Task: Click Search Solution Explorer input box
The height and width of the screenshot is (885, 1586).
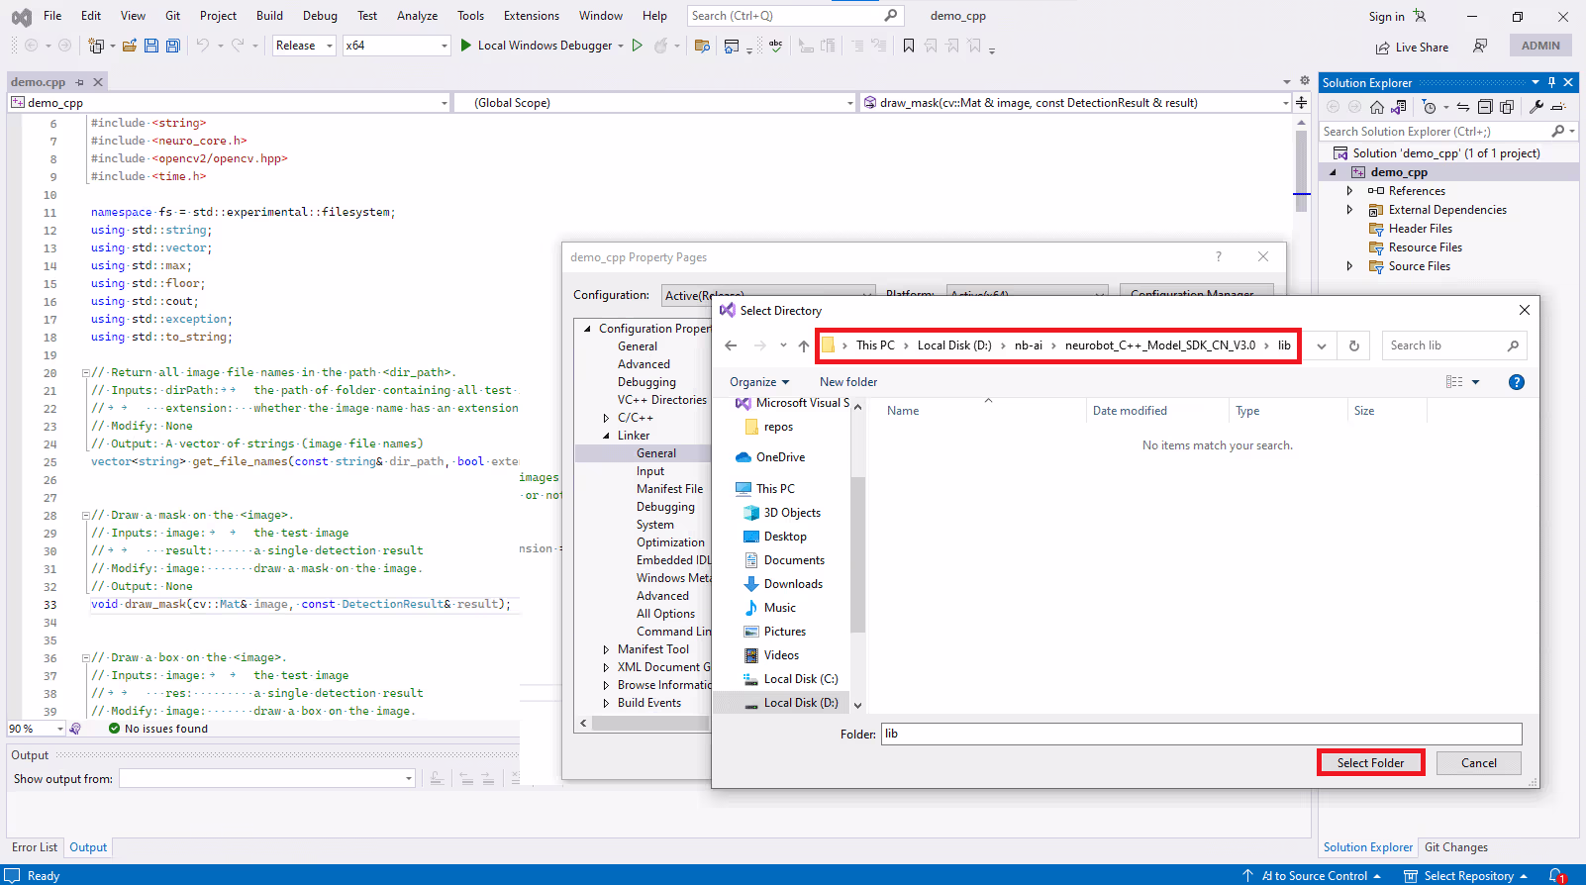Action: click(x=1436, y=132)
